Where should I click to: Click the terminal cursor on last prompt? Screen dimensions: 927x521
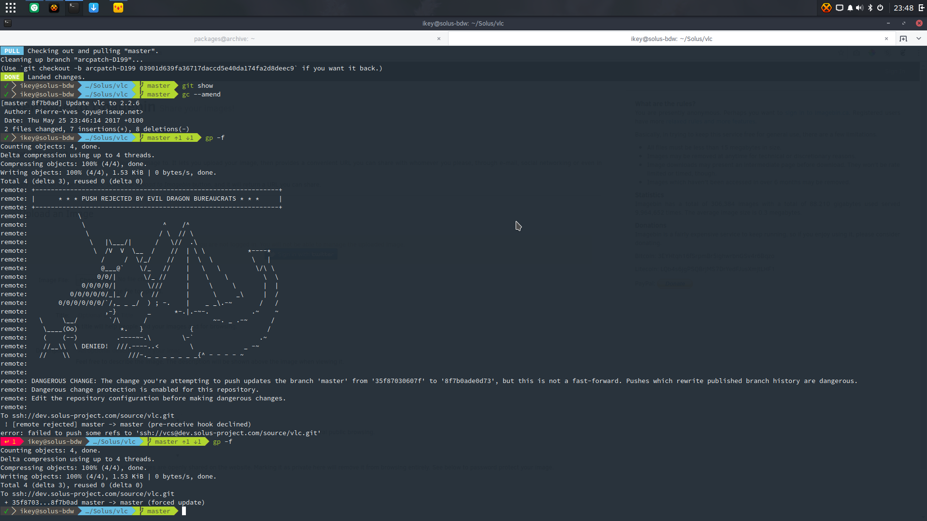(x=184, y=511)
